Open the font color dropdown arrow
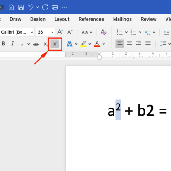Screen dimensions: 171x171 pos(104,44)
